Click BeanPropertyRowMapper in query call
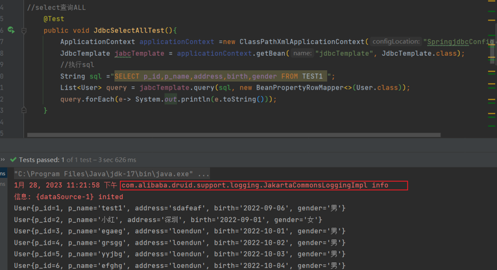 [300, 88]
